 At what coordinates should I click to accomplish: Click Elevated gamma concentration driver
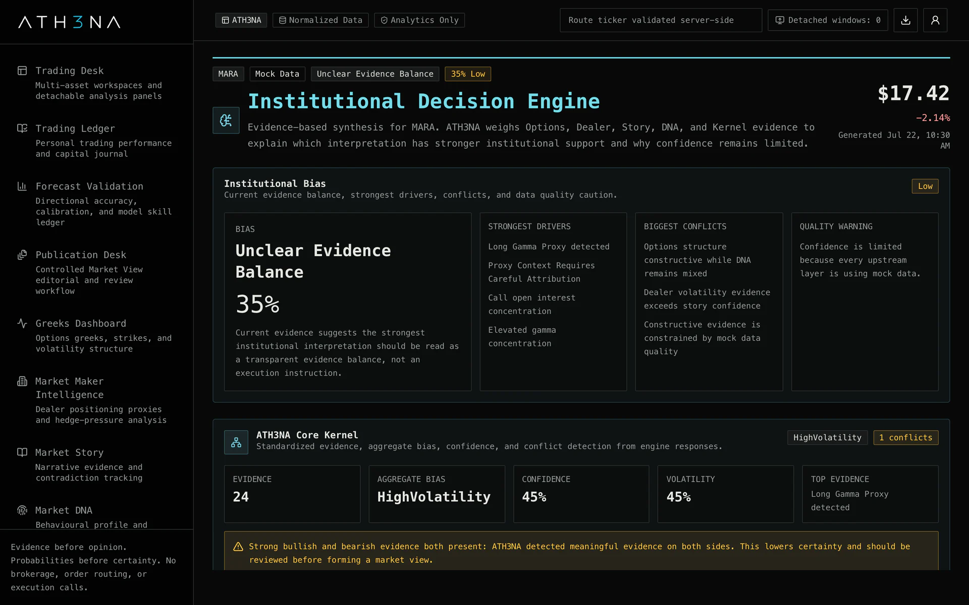point(522,337)
